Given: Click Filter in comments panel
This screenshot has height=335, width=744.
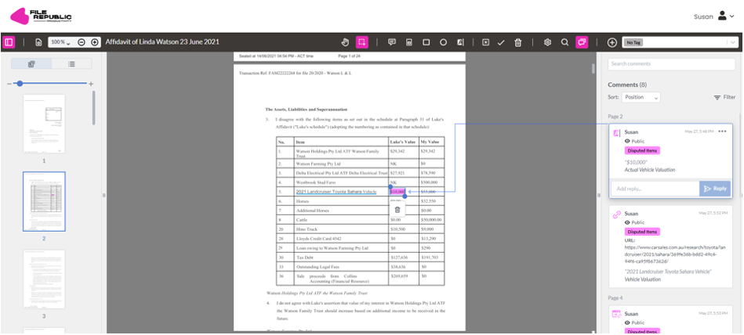Looking at the screenshot, I should tap(723, 97).
